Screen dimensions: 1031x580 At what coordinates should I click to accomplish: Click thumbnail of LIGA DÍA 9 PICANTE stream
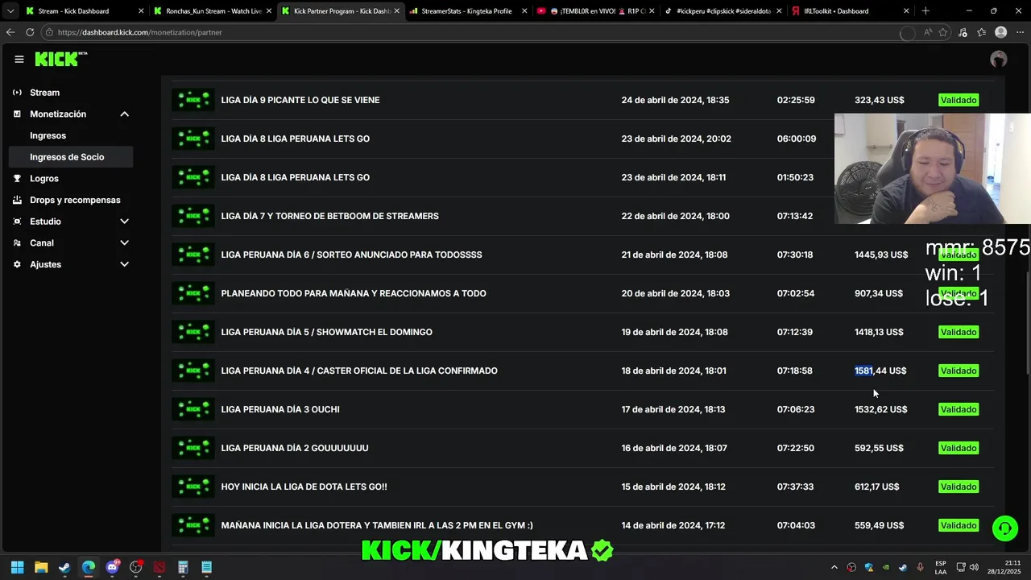click(x=193, y=100)
